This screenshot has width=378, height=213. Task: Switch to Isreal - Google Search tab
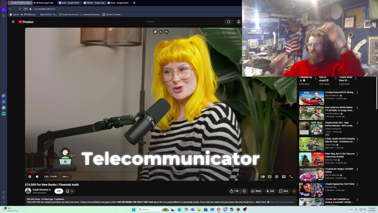pos(70,3)
